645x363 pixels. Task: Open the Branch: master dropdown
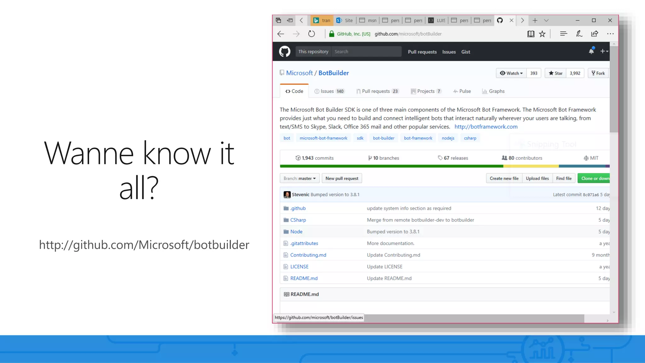pyautogui.click(x=300, y=178)
